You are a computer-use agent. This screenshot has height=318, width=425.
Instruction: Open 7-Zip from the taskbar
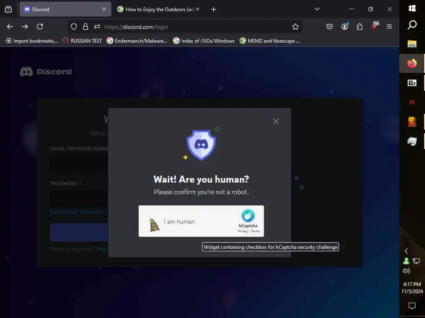tap(412, 83)
